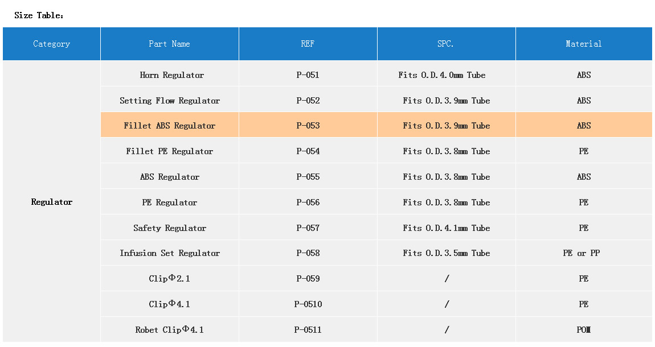Click reference code P-0510
This screenshot has width=655, height=347.
(x=308, y=304)
